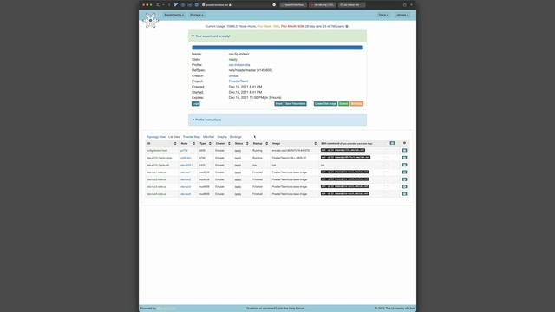
Task: Click the Help Forum link in footer
Action: click(x=297, y=309)
